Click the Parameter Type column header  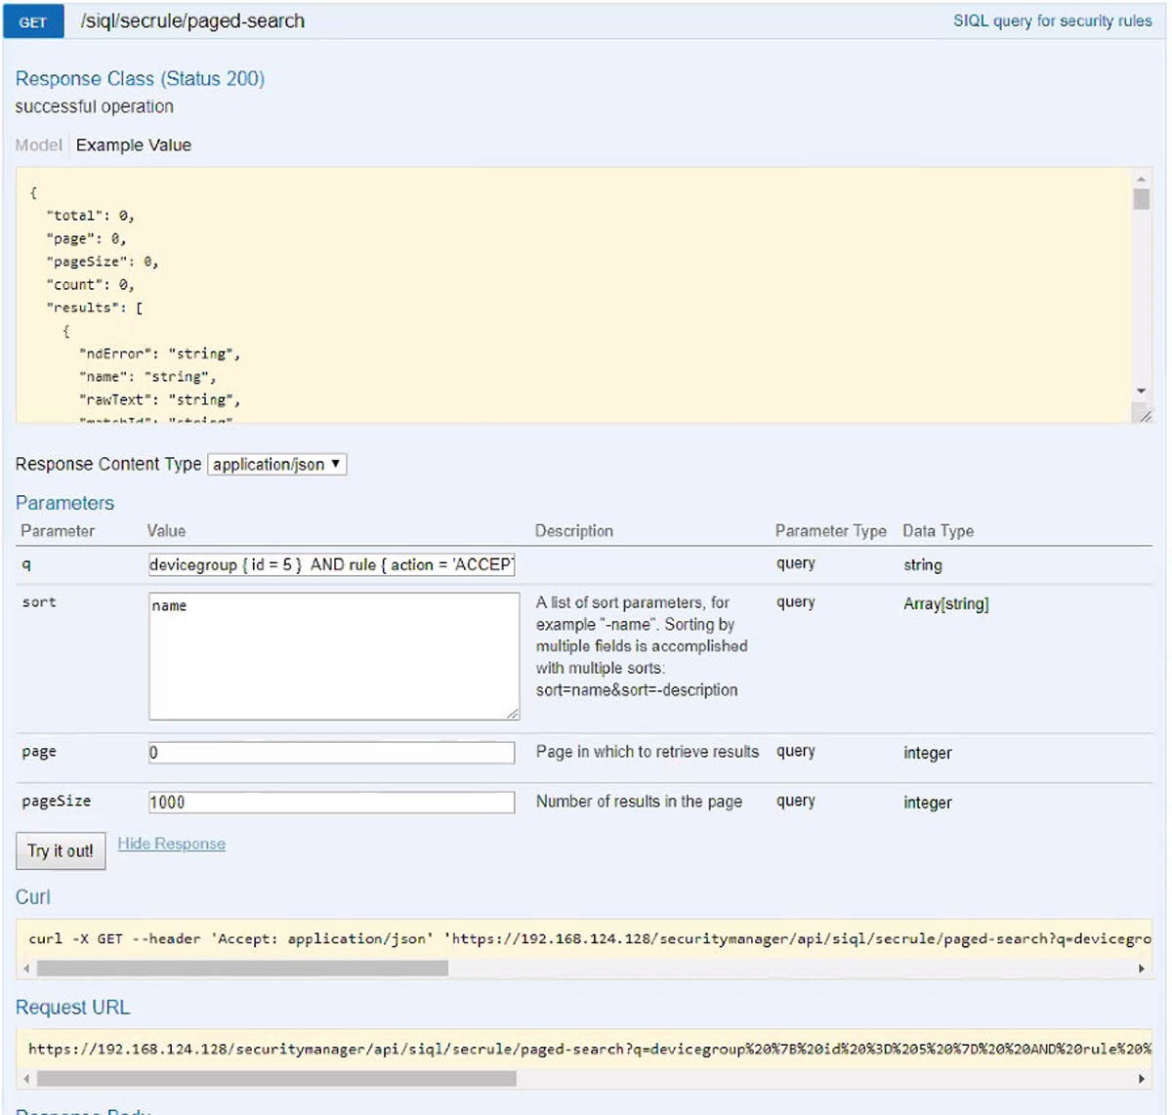point(830,531)
